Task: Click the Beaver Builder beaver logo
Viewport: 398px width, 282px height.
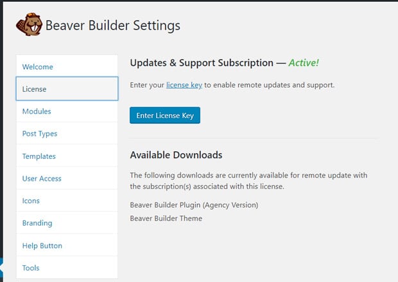Action: coord(29,24)
